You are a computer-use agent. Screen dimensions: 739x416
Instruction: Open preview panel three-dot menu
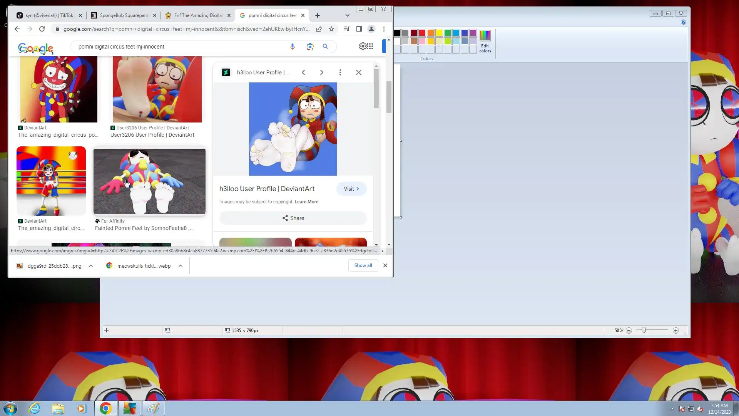[x=340, y=72]
